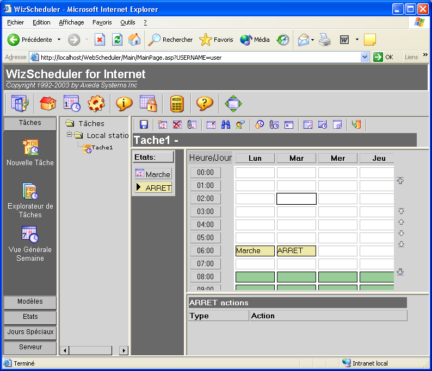Open the Affichage menu
This screenshot has width=432, height=371.
tap(71, 22)
